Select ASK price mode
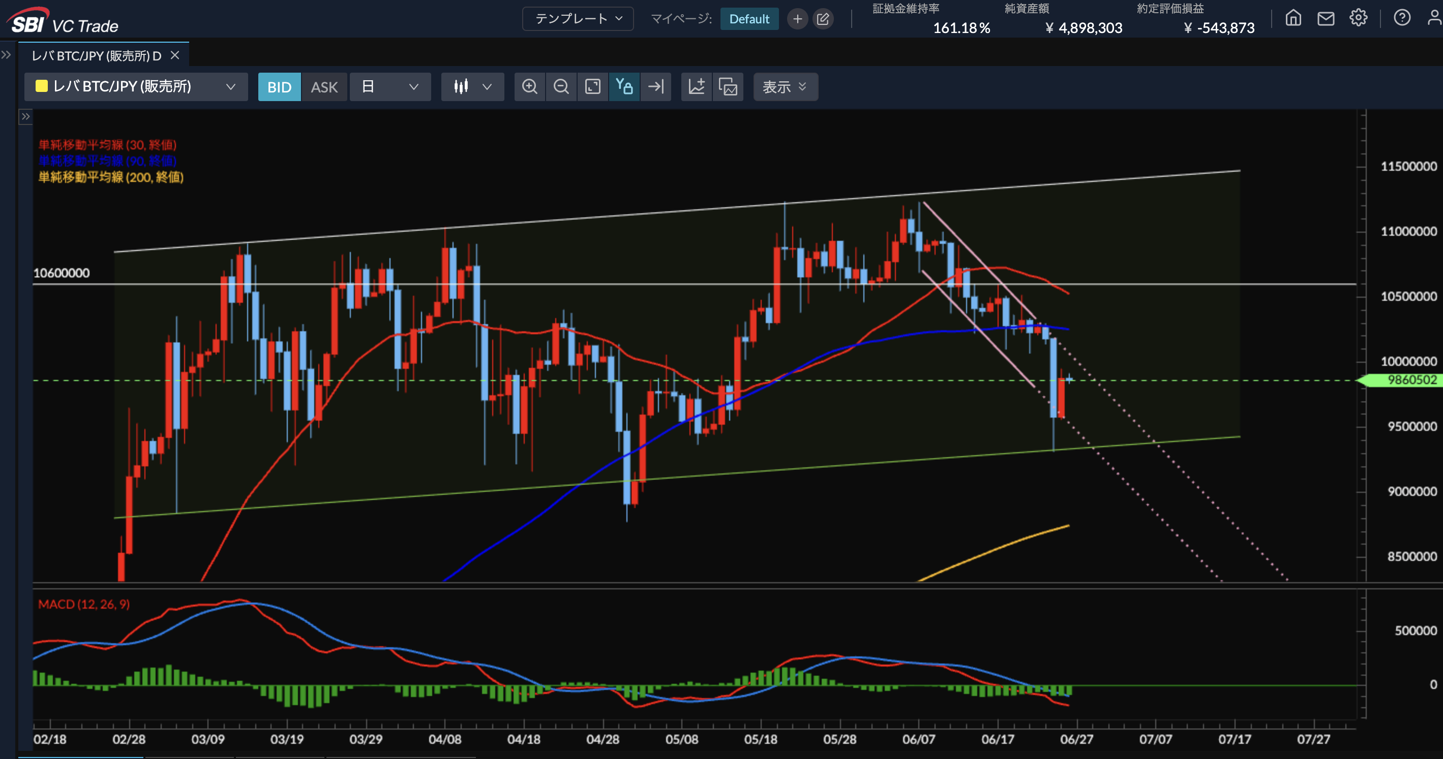 324,87
